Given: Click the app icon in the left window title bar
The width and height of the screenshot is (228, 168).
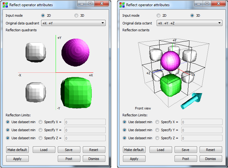Looking at the screenshot, I should [5, 5].
